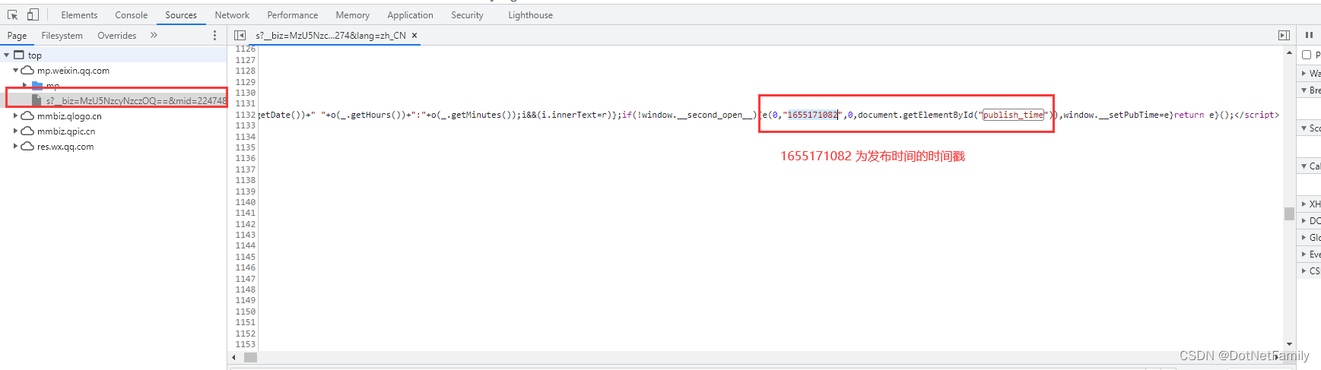Expand the res.wx.qq.com node

pos(15,146)
